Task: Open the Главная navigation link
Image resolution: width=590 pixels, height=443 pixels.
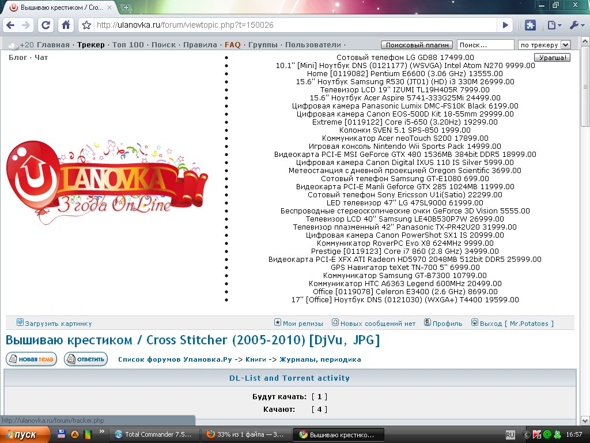Action: coord(53,45)
